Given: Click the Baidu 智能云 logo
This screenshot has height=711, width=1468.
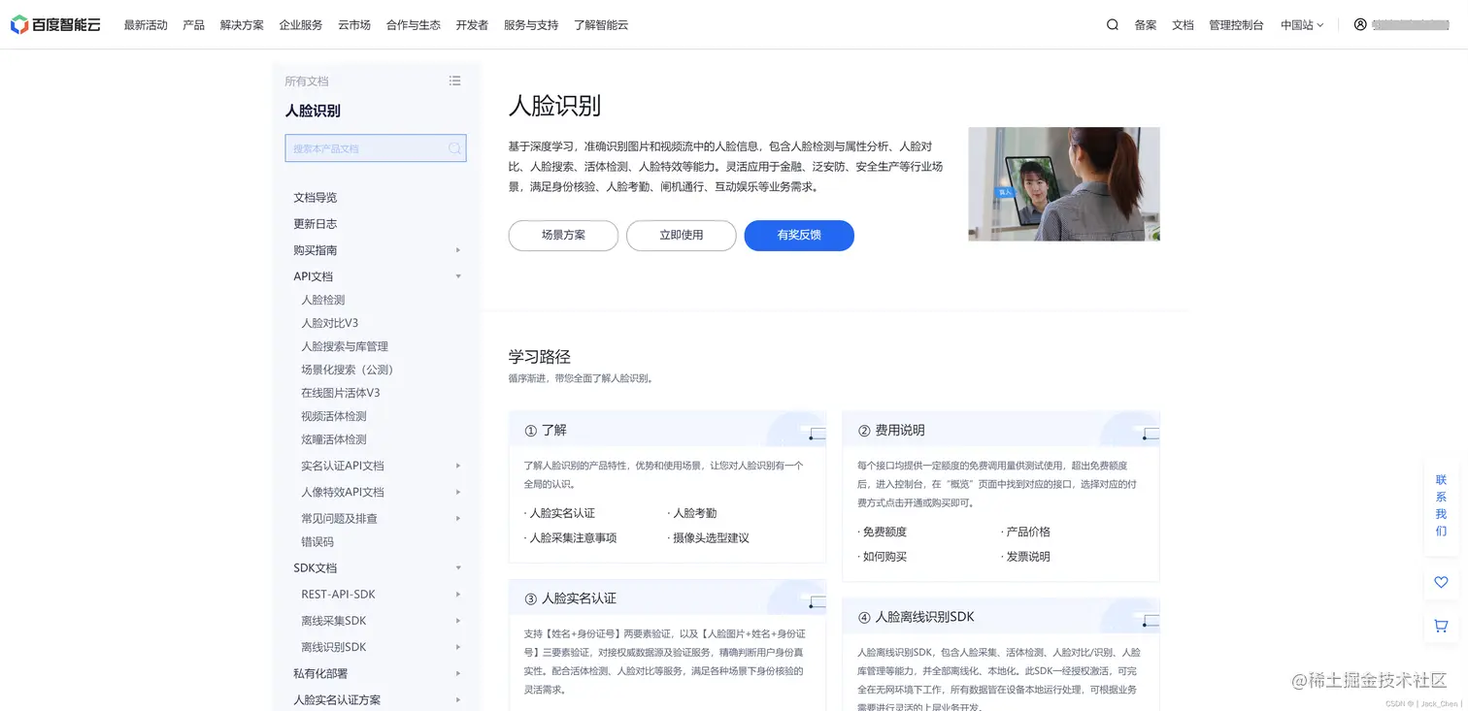Looking at the screenshot, I should point(55,24).
